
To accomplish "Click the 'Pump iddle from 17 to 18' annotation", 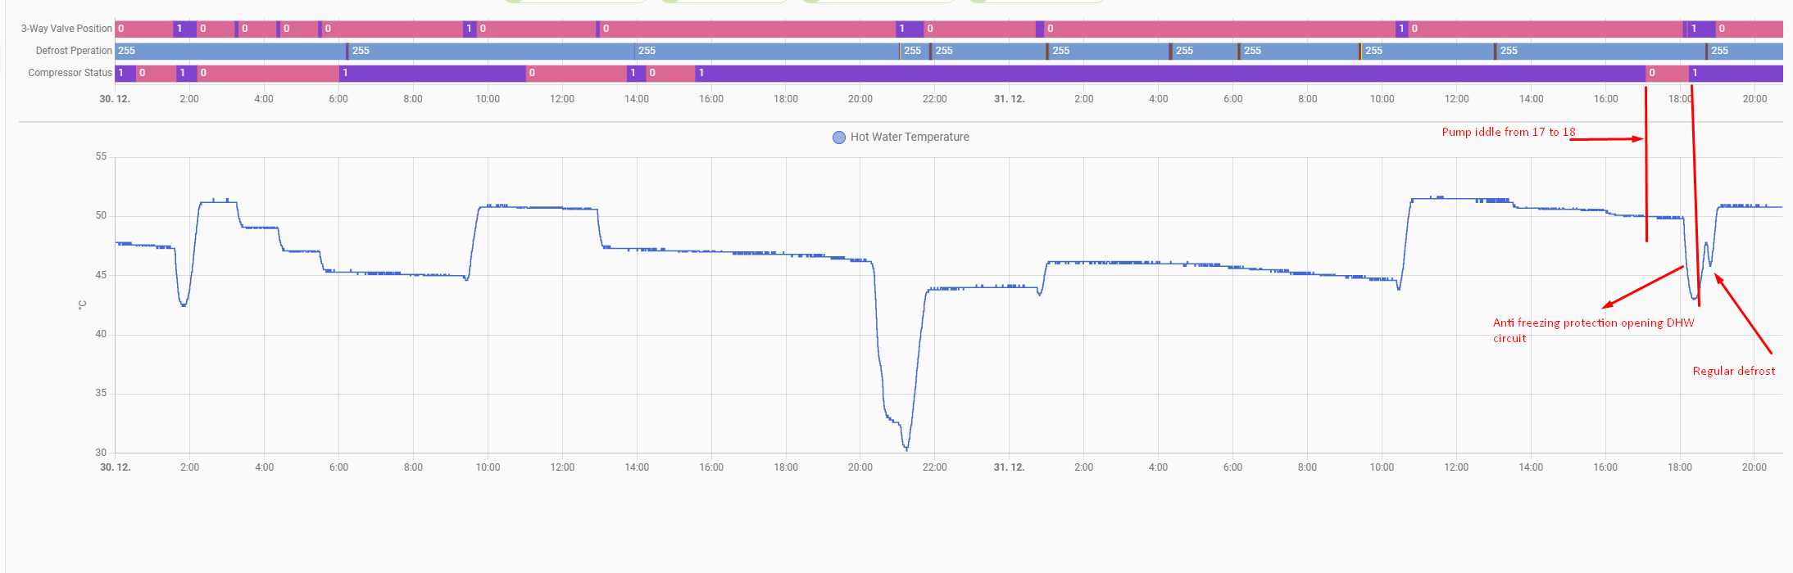I will [x=1508, y=132].
